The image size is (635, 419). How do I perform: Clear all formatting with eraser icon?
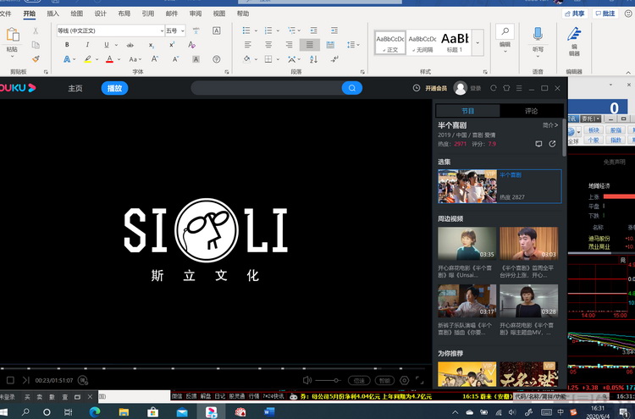tap(192, 45)
